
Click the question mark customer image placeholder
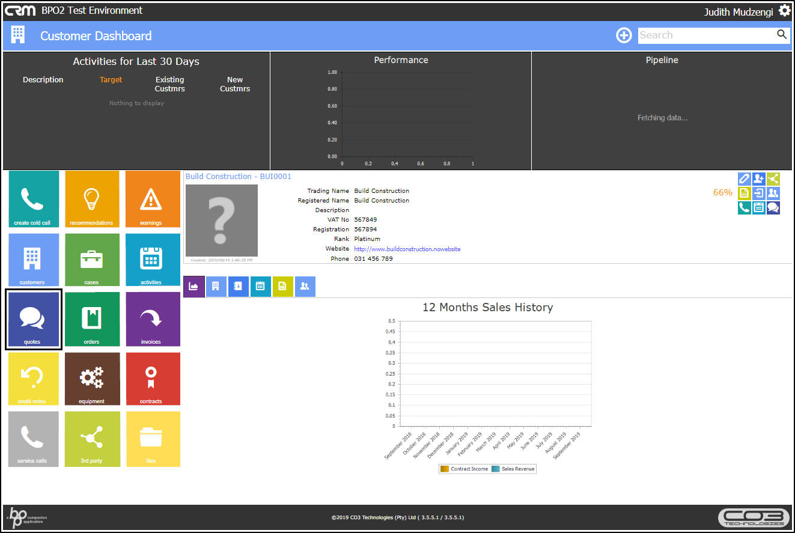click(222, 221)
